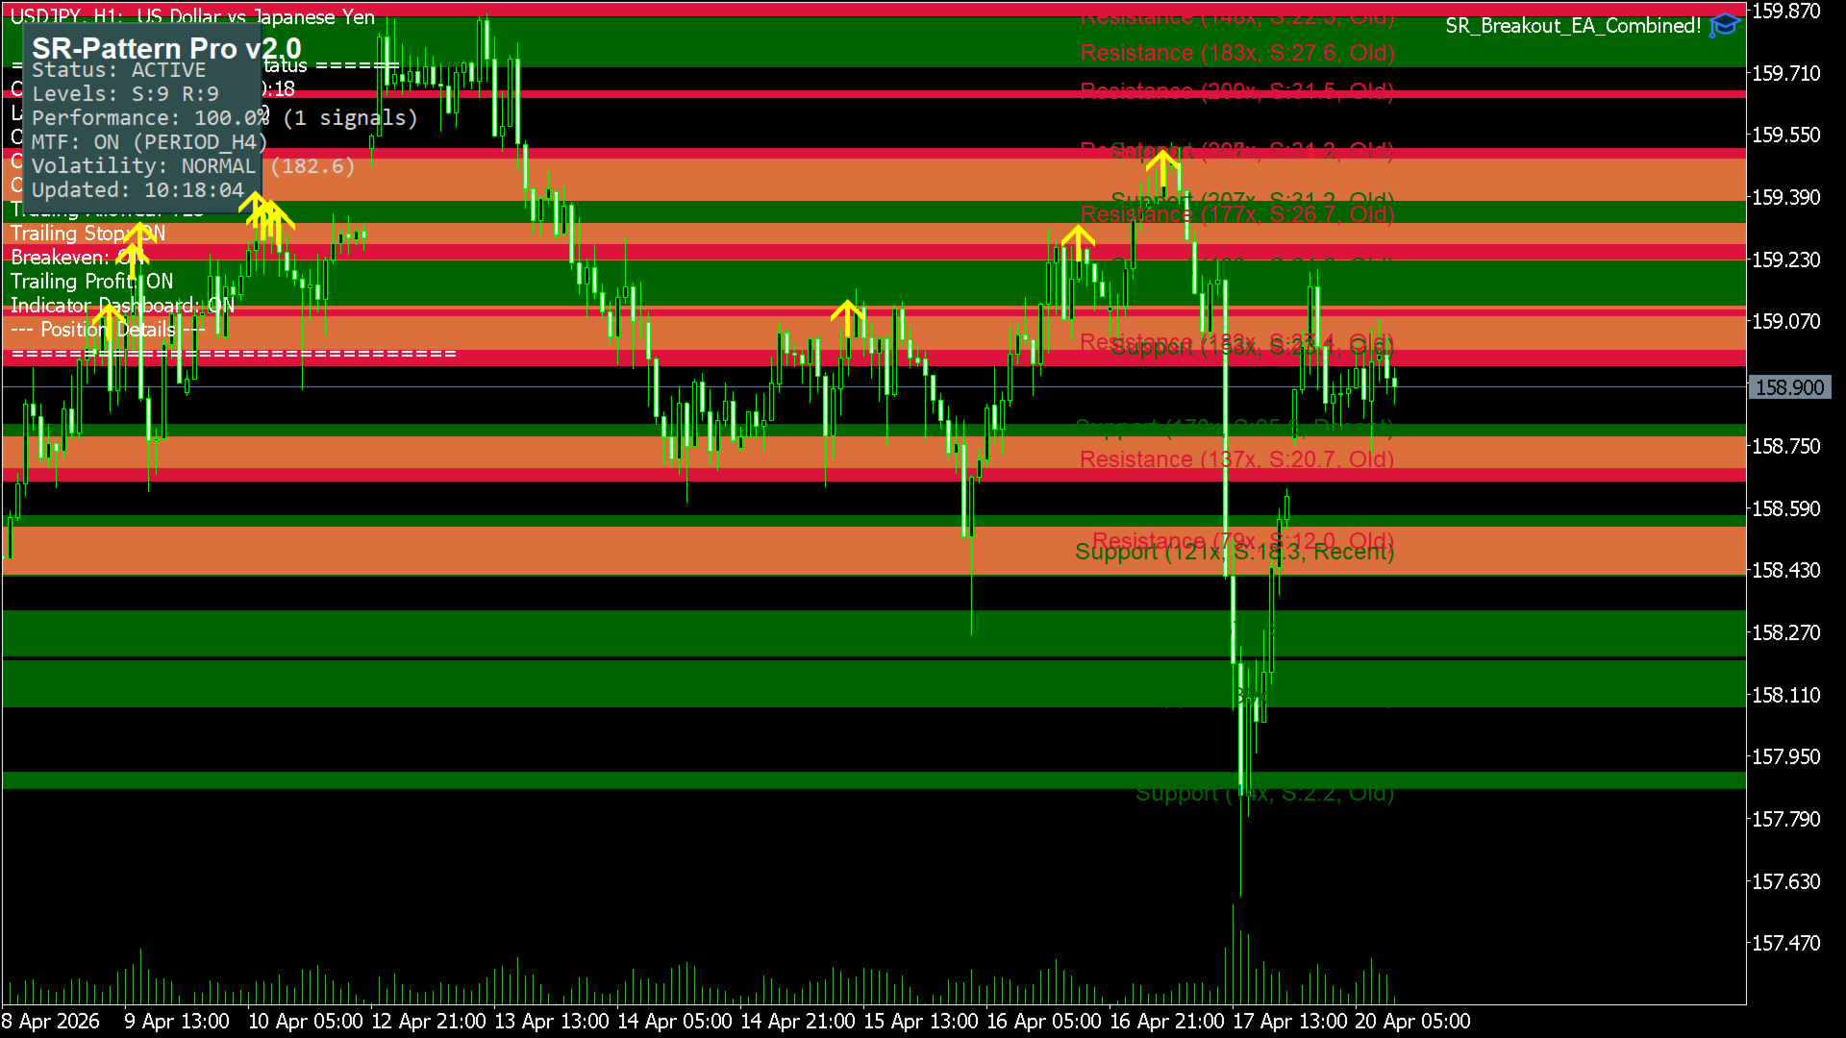Select the Resistance (183x, S:27.6, Old) label

click(x=1236, y=53)
